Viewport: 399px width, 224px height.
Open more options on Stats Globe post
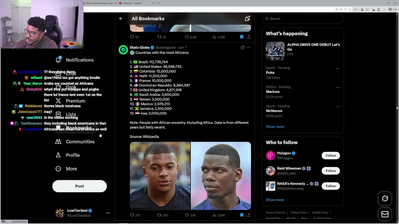[249, 48]
